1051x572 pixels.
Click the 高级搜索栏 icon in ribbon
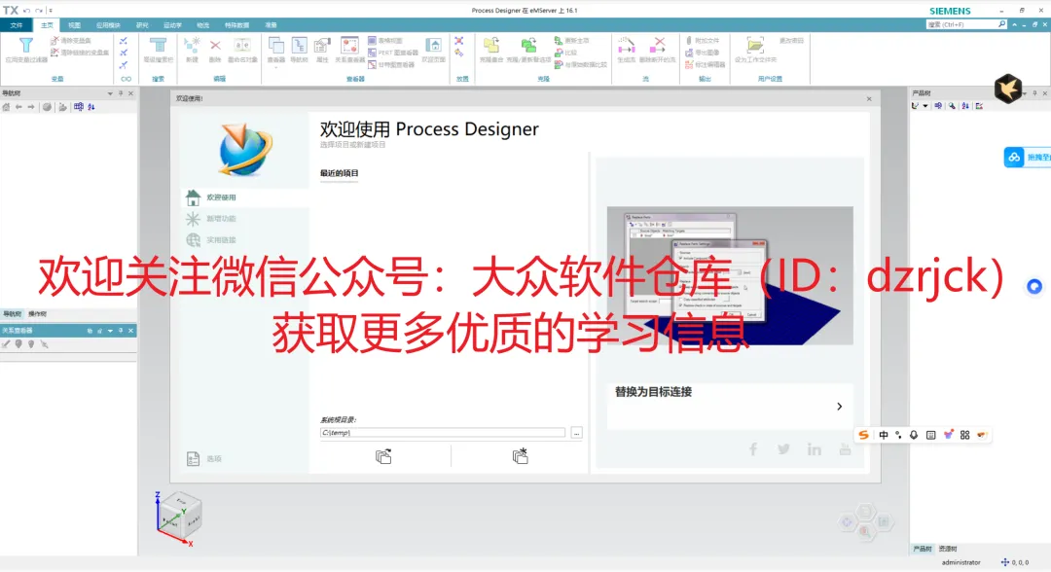coord(159,45)
